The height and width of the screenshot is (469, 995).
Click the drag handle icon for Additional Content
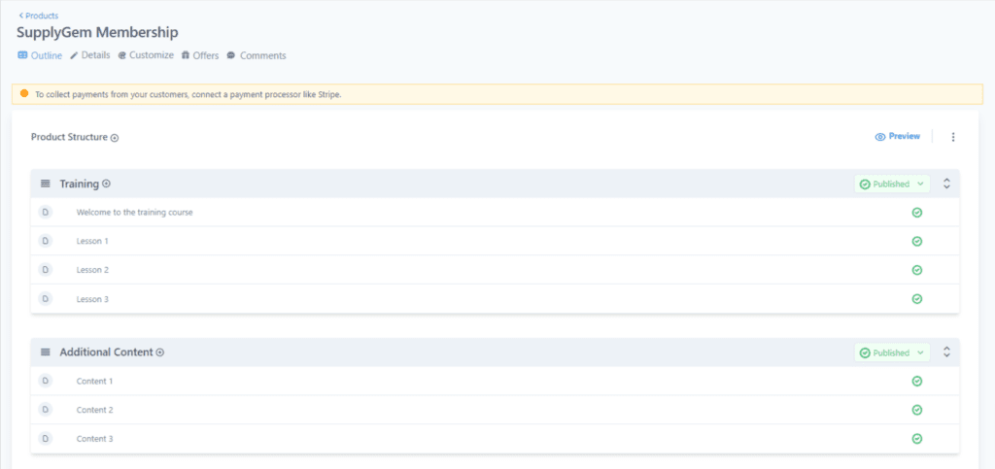coord(45,352)
